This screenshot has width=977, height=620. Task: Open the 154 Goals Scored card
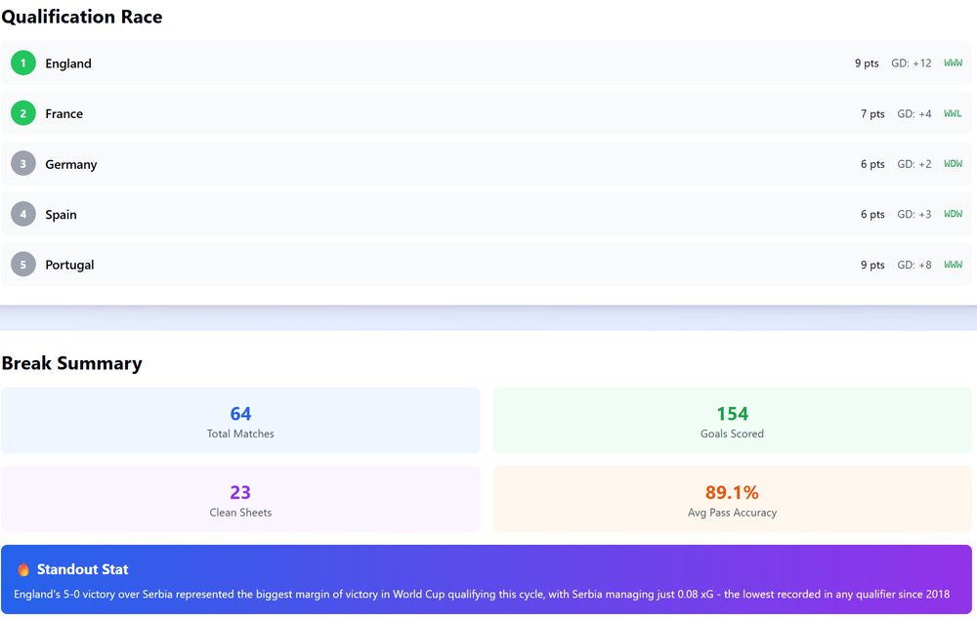tap(732, 420)
